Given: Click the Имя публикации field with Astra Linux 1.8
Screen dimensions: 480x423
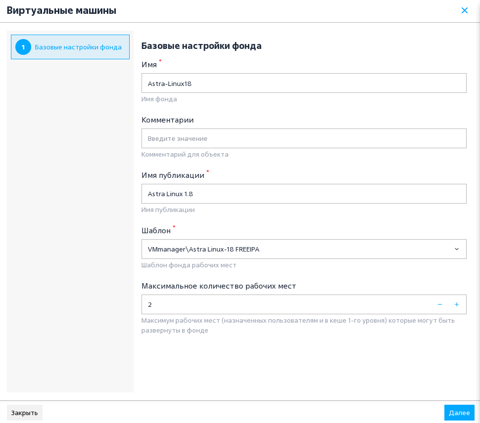Looking at the screenshot, I should (x=304, y=194).
